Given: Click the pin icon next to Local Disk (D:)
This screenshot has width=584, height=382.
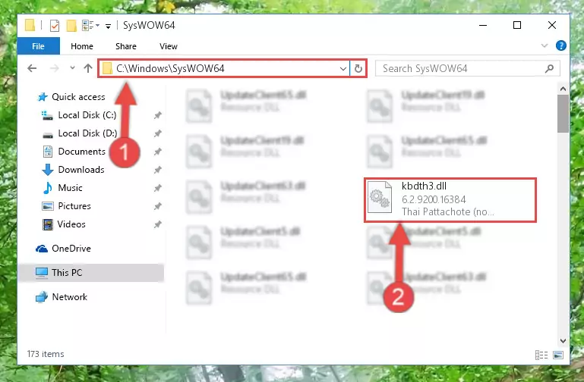Looking at the screenshot, I should pos(157,133).
